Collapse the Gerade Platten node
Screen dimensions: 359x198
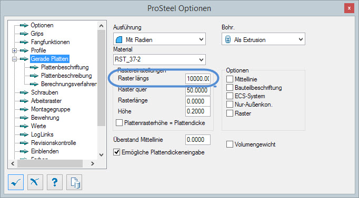14,59
